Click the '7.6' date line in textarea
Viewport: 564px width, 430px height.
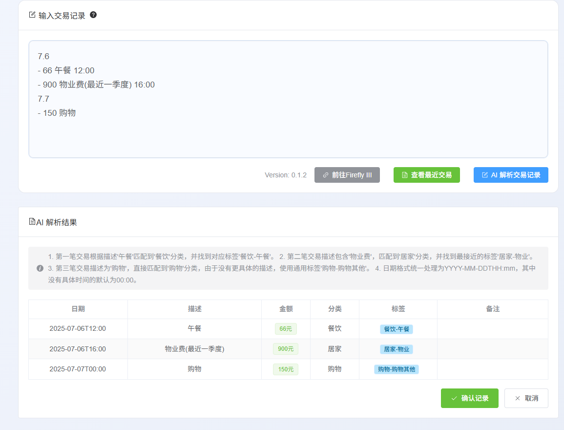point(43,57)
